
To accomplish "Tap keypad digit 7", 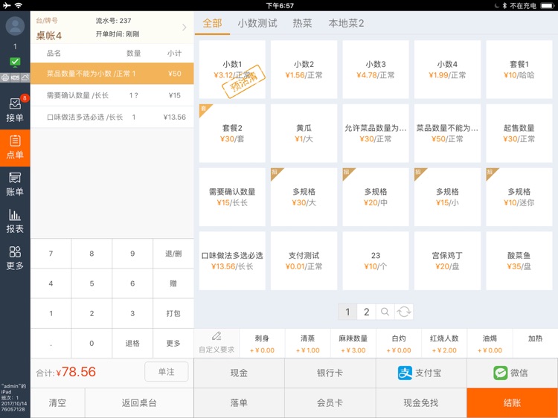I will 51,254.
